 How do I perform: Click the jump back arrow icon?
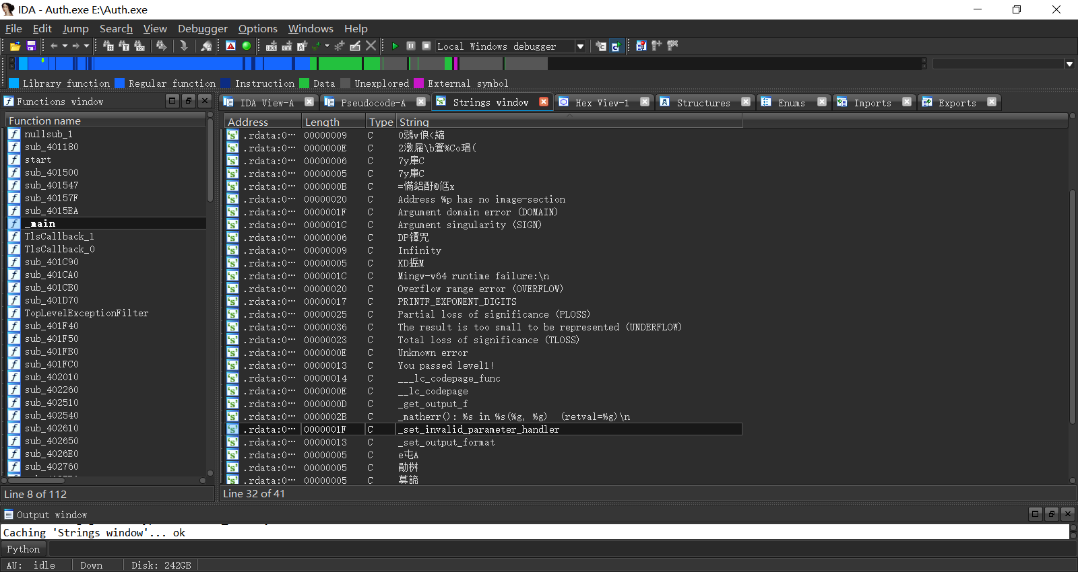click(x=54, y=46)
